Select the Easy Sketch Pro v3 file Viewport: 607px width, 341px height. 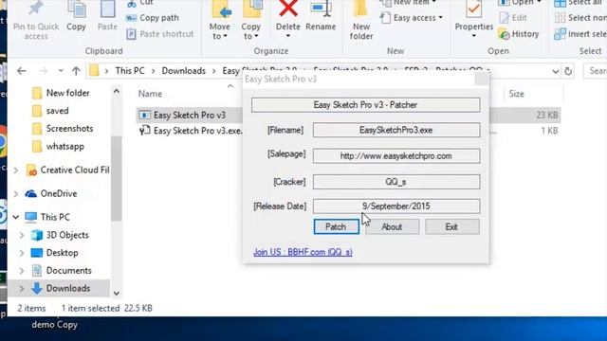point(190,116)
